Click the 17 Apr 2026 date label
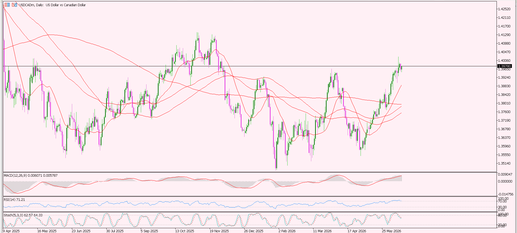The width and height of the screenshot is (517, 233). 357,231
